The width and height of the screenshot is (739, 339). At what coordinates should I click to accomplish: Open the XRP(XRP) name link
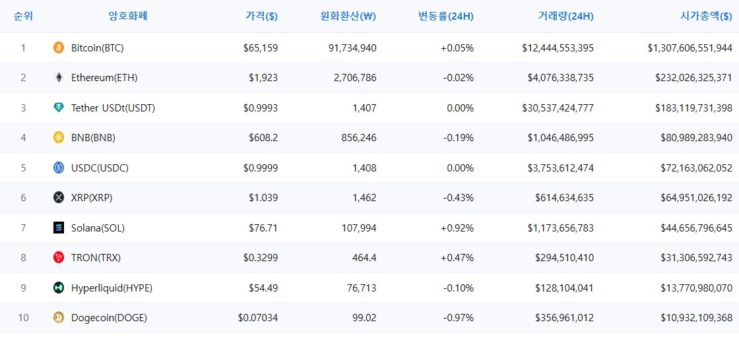[x=92, y=198]
